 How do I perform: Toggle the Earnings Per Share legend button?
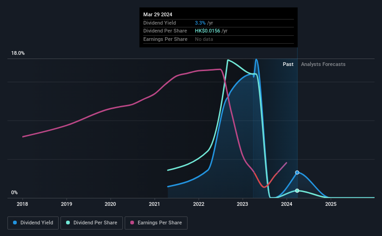click(156, 223)
